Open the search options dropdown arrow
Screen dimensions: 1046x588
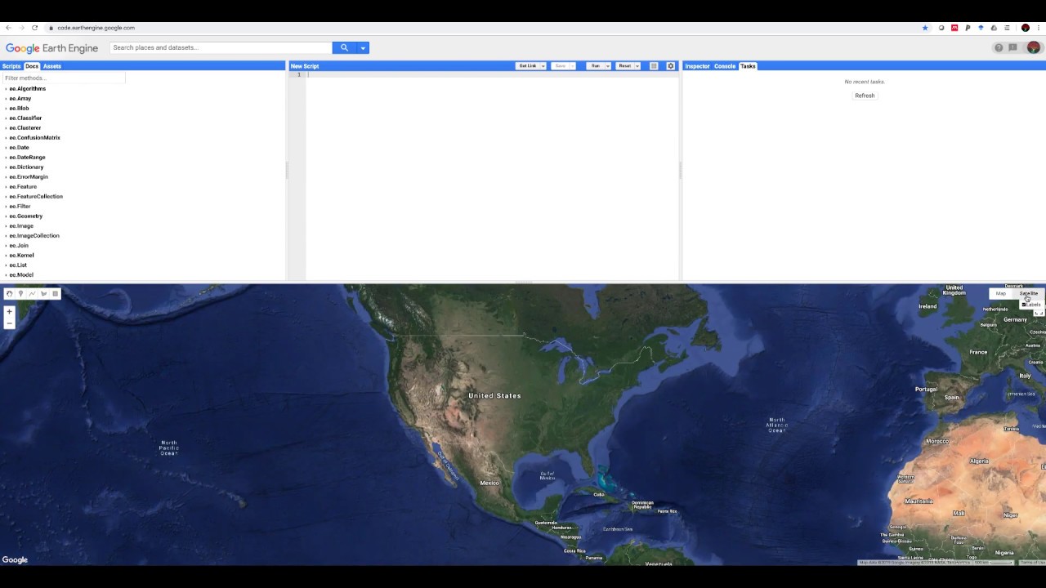click(363, 47)
